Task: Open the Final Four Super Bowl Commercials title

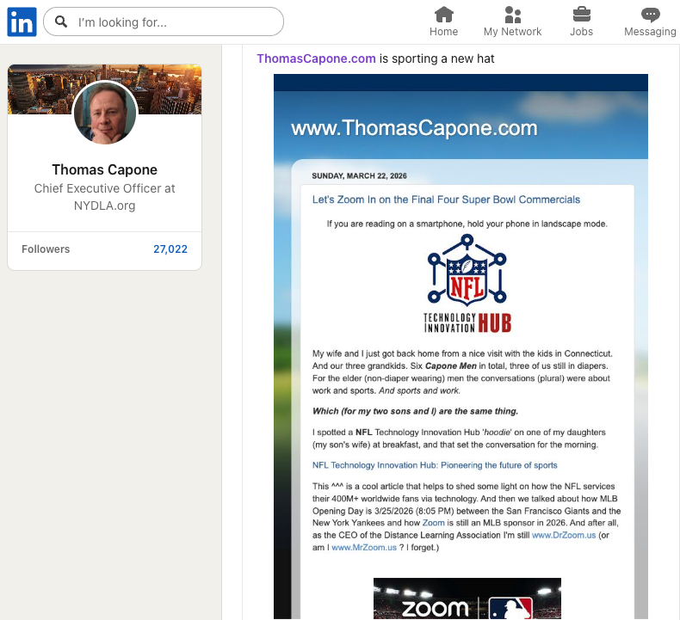Action: coord(446,200)
